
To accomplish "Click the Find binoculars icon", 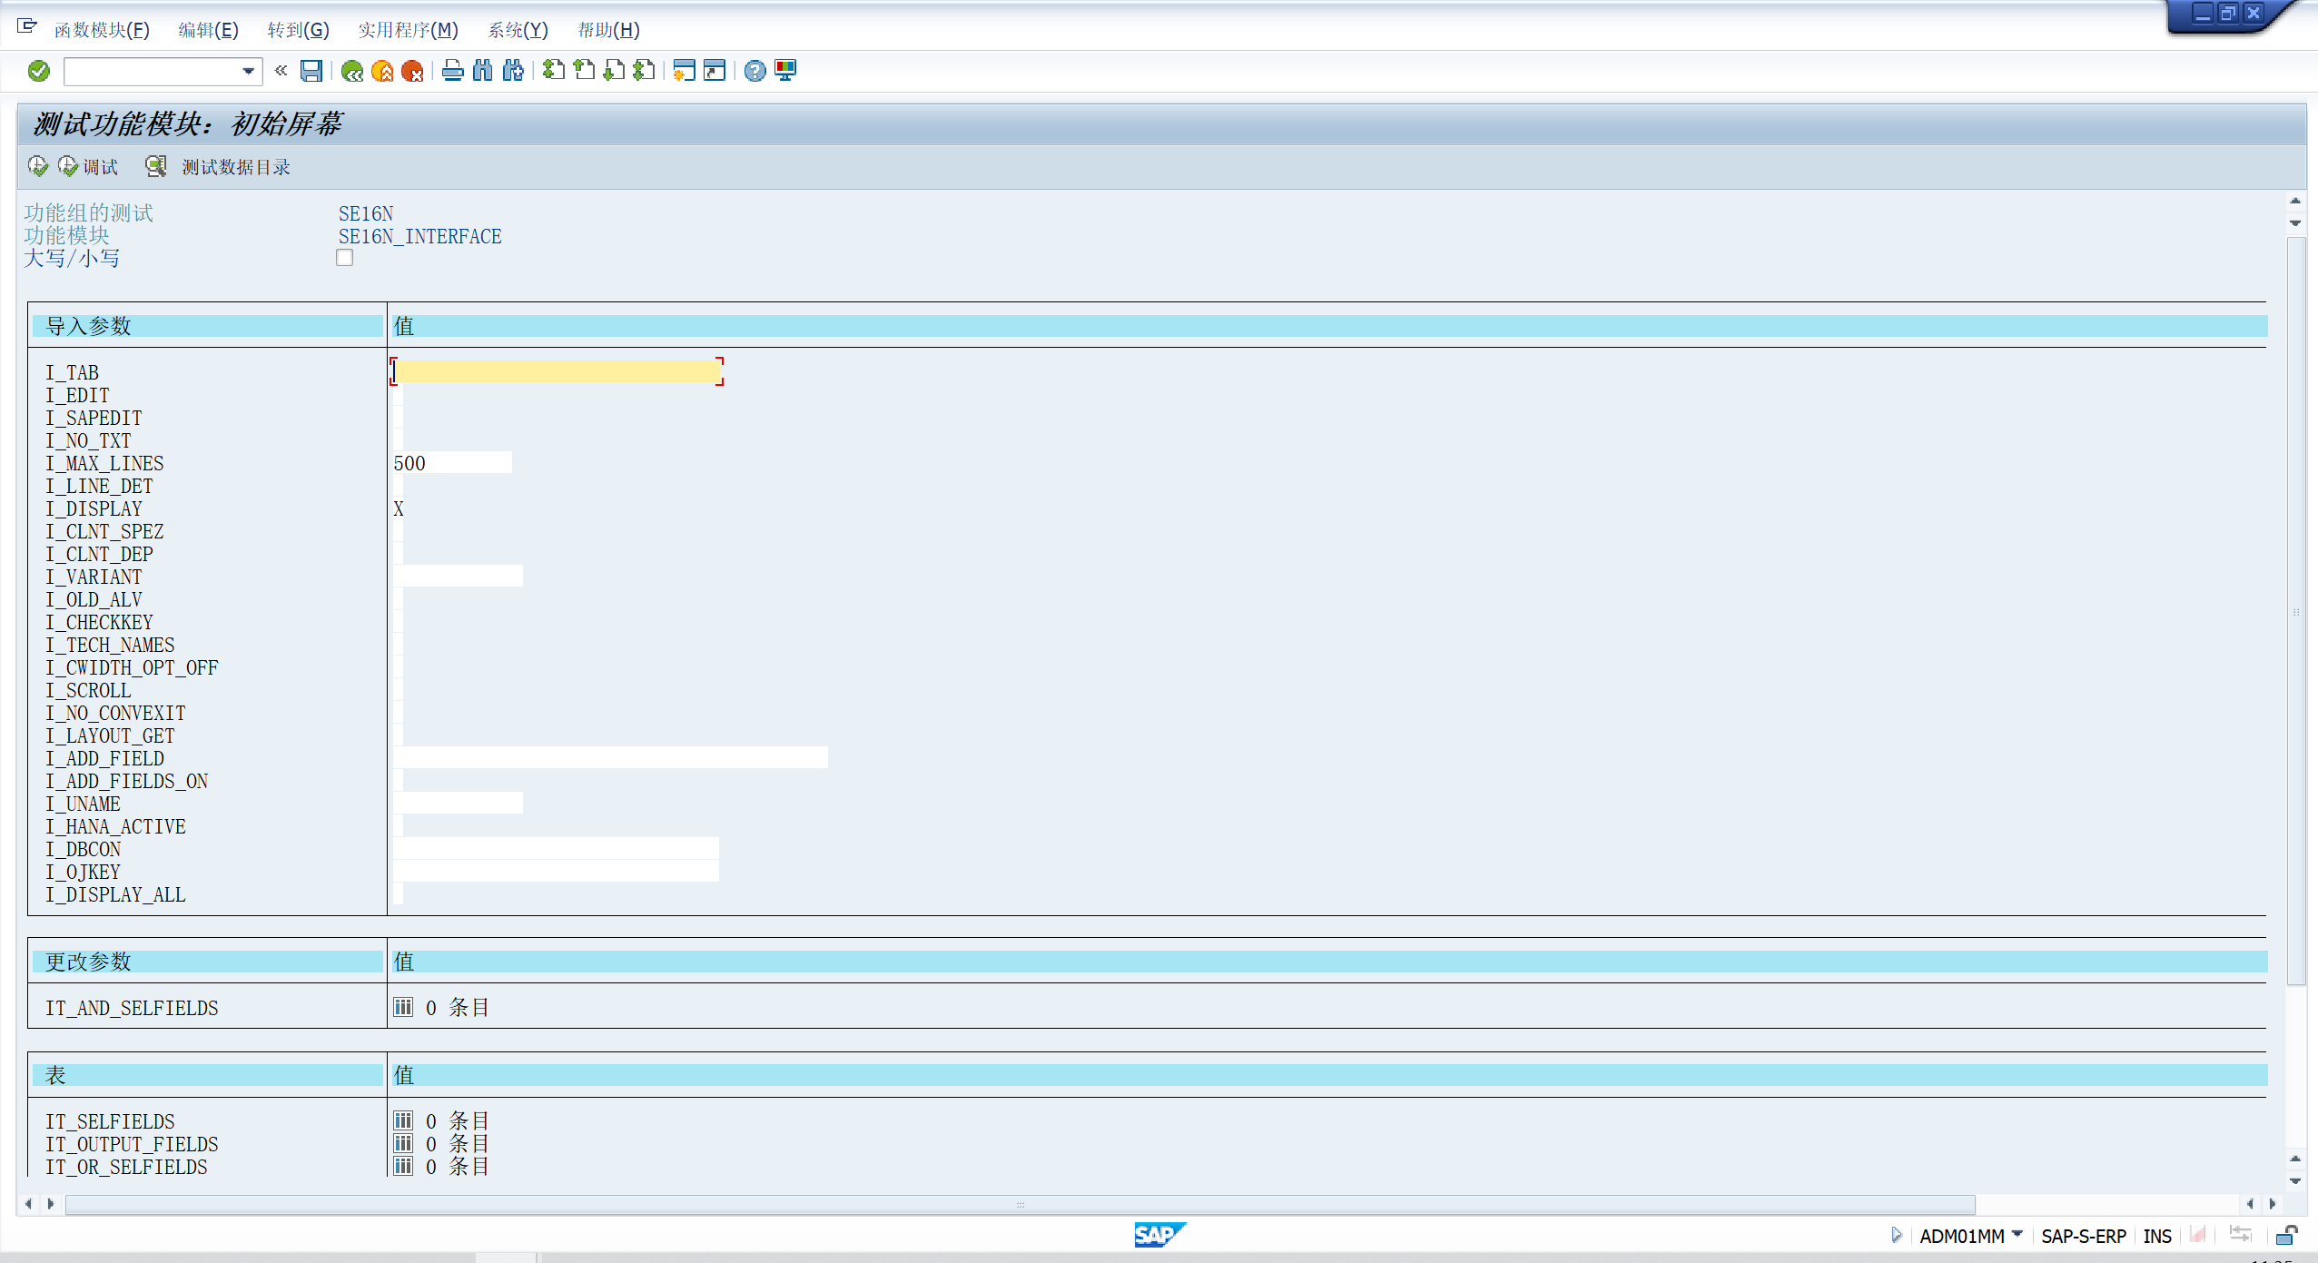I will click(x=483, y=71).
